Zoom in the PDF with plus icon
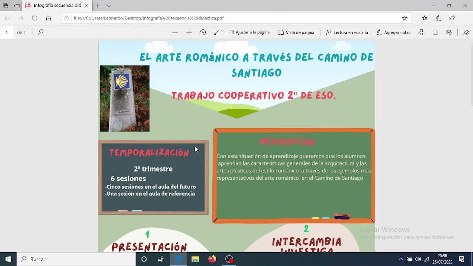The height and width of the screenshot is (266, 473). click(189, 32)
